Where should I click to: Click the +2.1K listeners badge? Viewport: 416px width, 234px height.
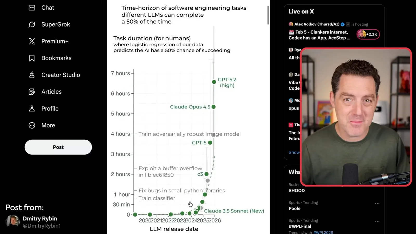(368, 34)
